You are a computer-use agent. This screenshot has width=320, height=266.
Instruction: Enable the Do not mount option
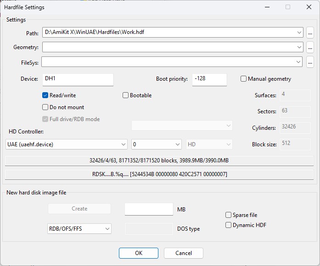pyautogui.click(x=45, y=107)
